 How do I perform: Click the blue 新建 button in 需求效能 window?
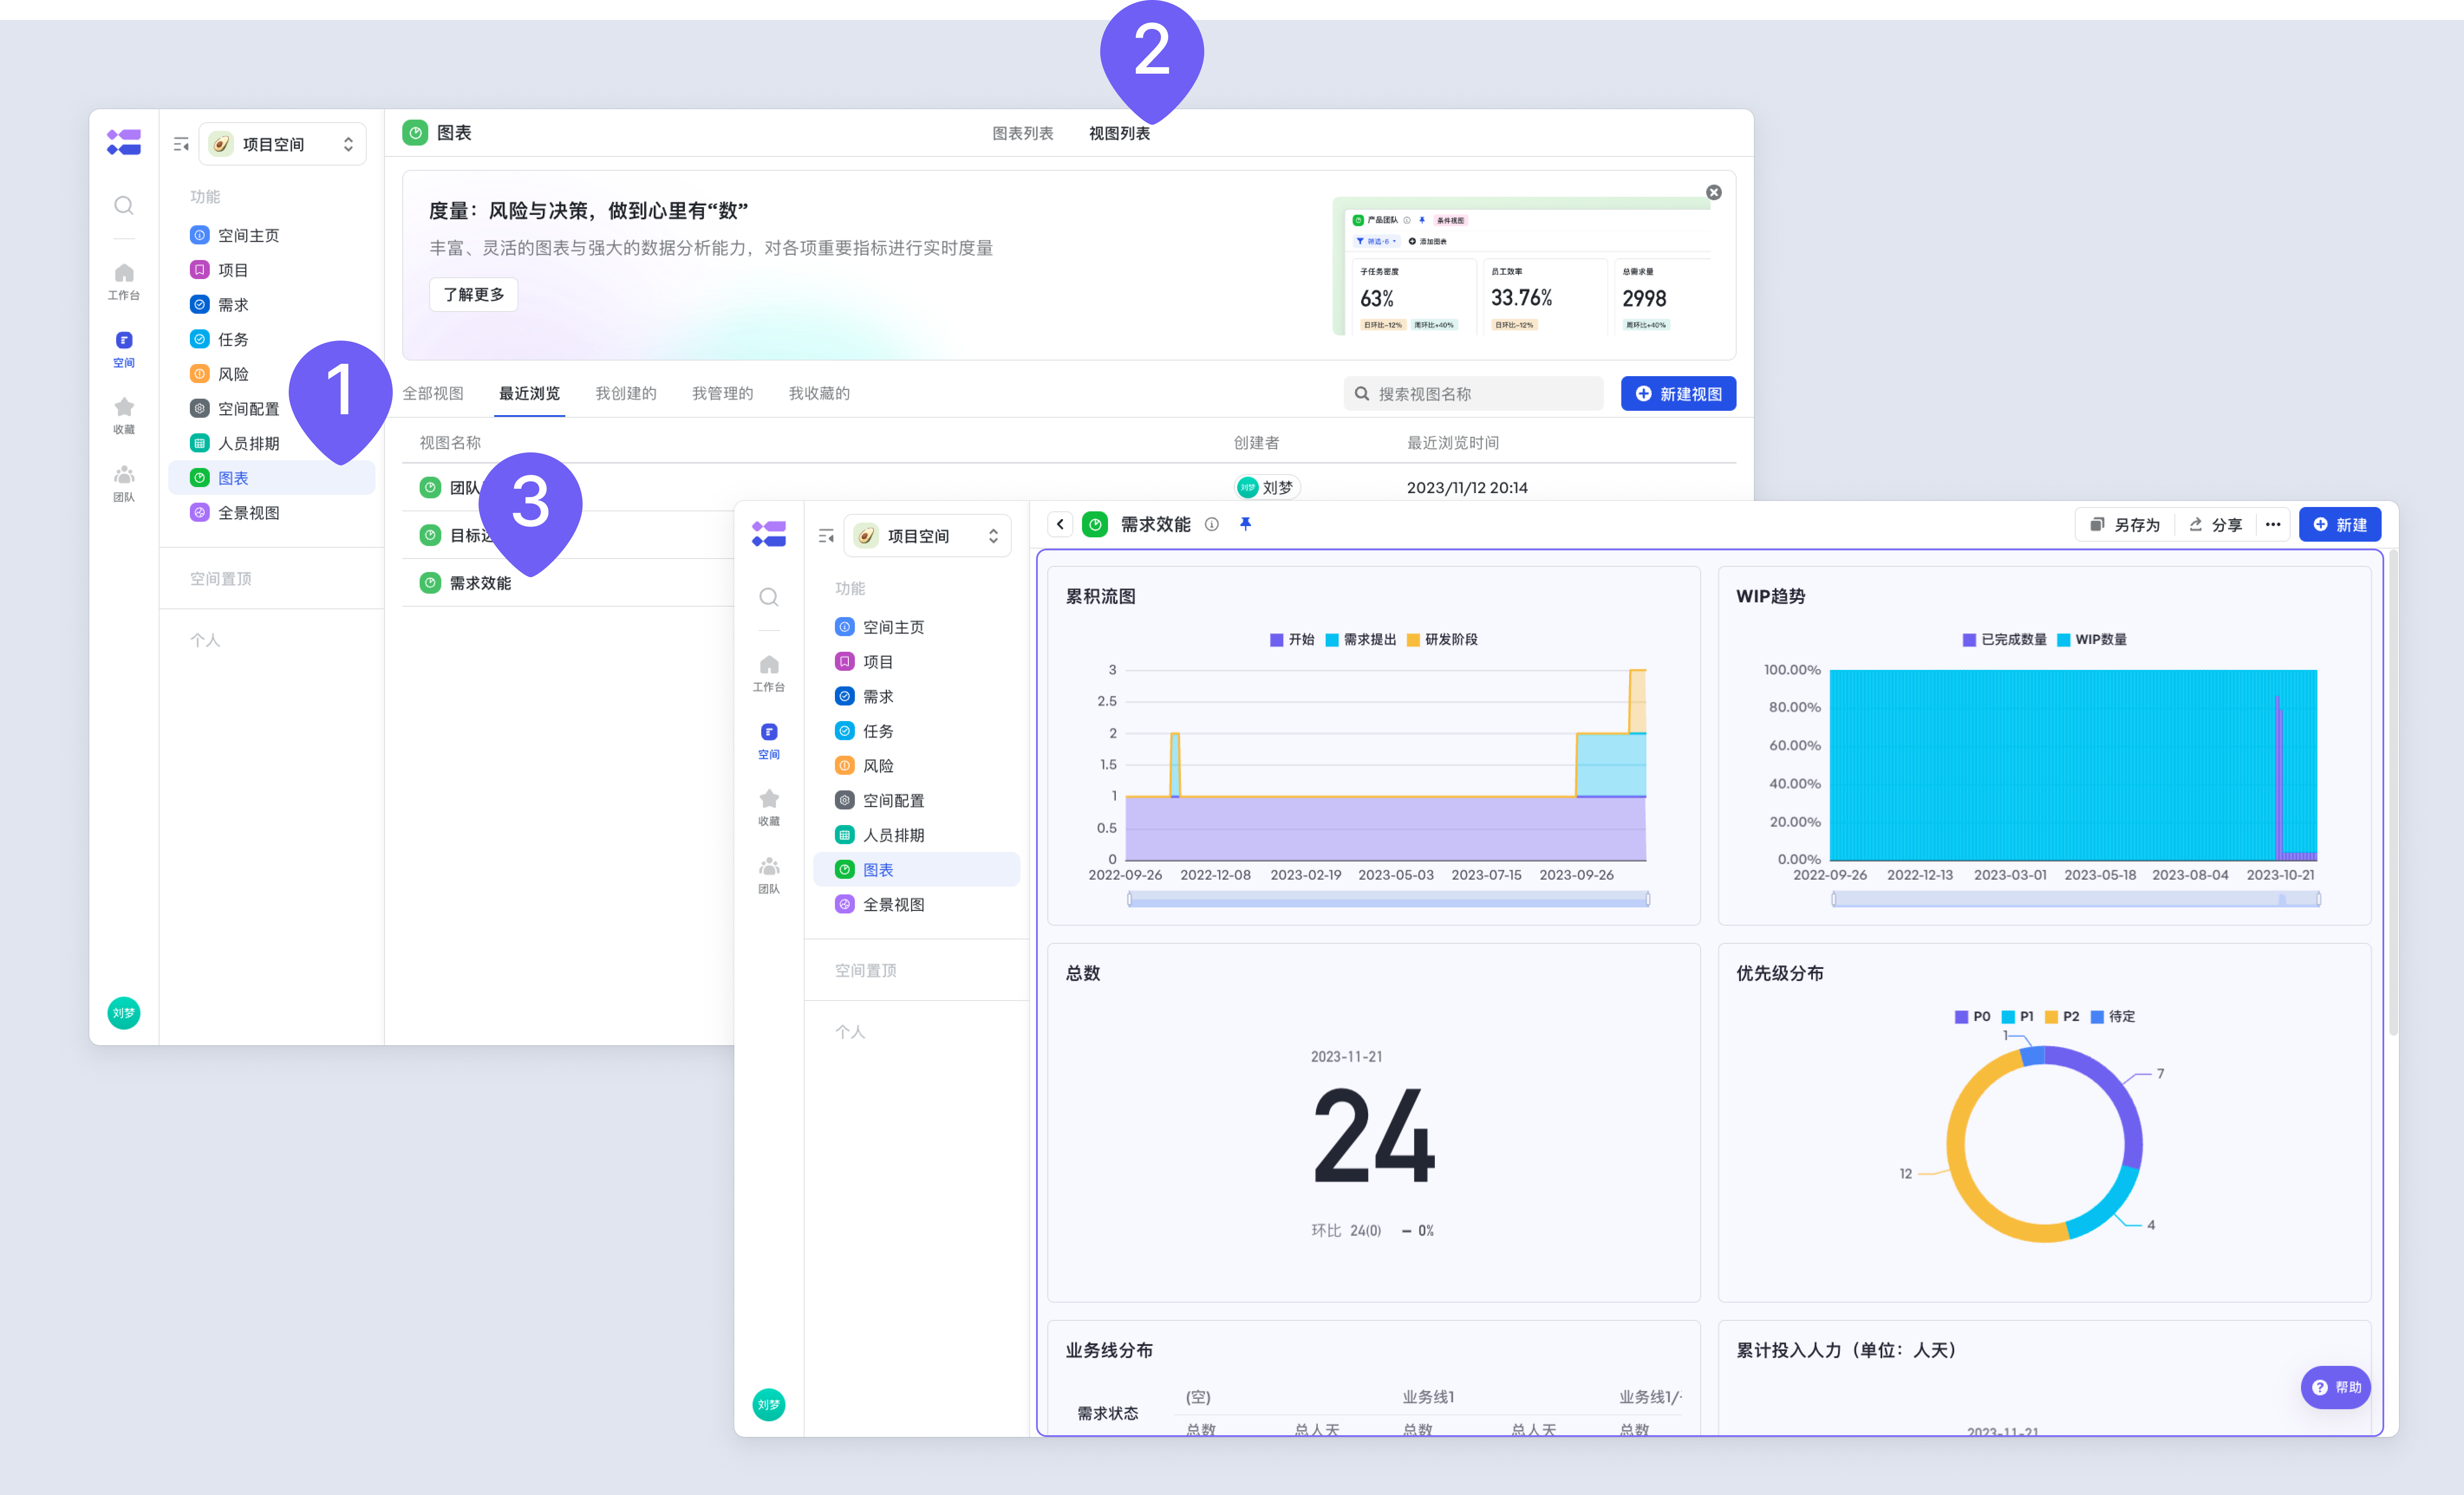pos(2339,525)
